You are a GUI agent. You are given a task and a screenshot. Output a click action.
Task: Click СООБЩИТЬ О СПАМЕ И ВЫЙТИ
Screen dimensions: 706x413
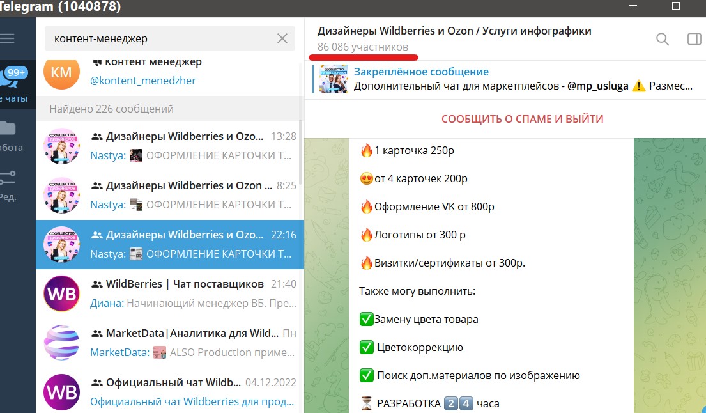(x=522, y=119)
